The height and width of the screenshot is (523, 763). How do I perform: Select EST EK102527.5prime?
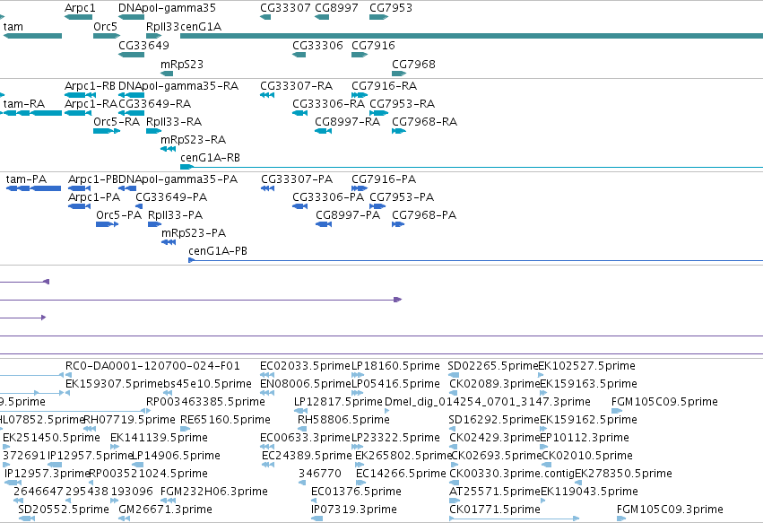point(588,366)
